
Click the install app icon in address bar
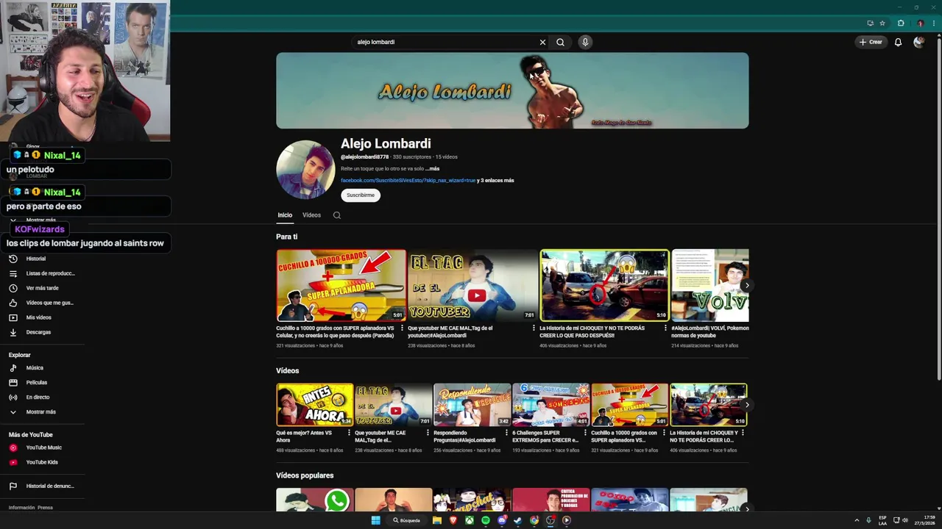tap(870, 23)
